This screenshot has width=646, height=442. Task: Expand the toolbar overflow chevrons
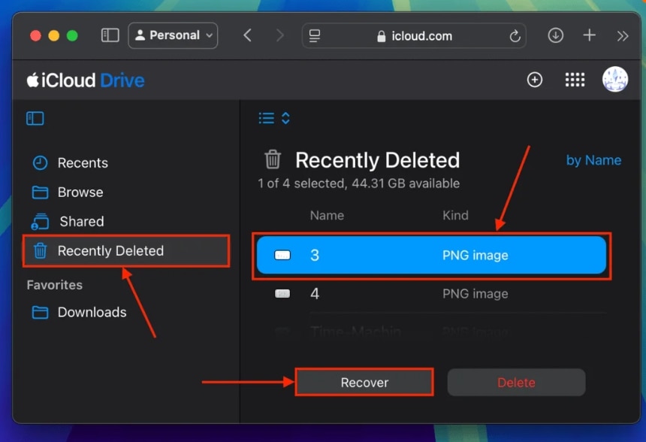point(622,35)
